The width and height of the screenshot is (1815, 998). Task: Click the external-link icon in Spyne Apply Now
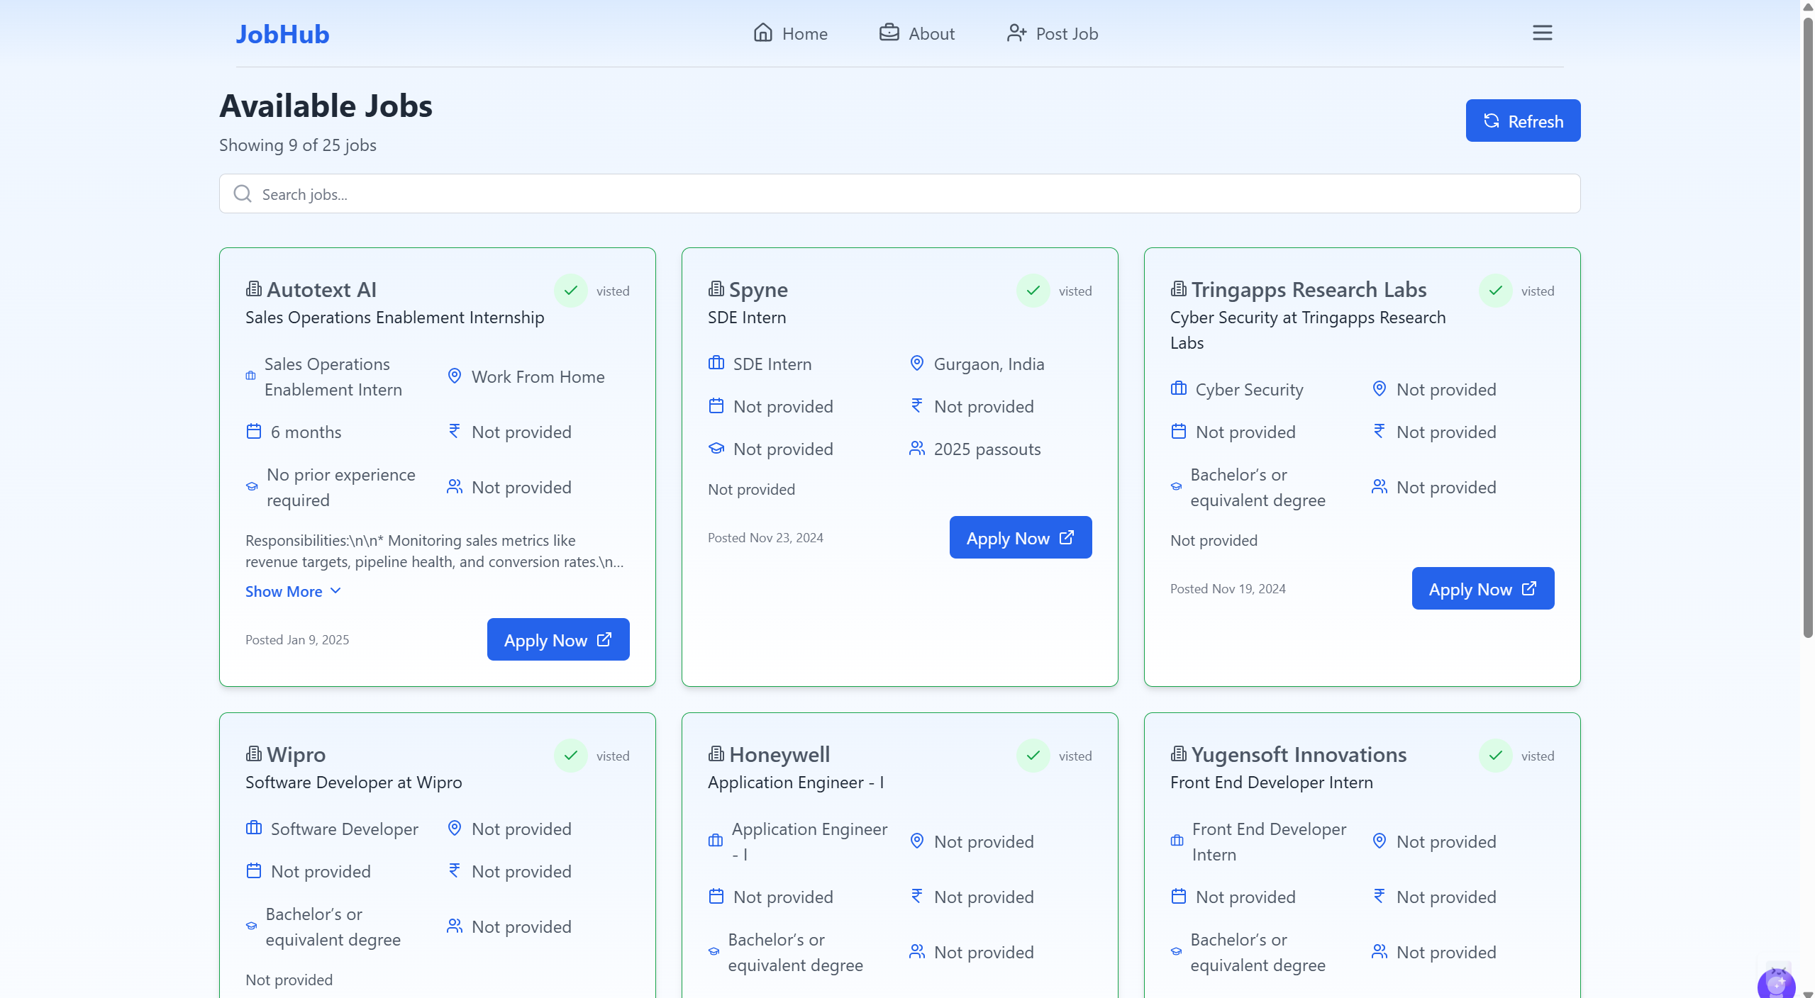[x=1066, y=537]
